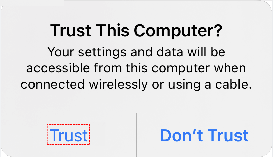The image size is (273, 157).
Task: Click the line starting with "accessible from"
Action: [x=136, y=68]
